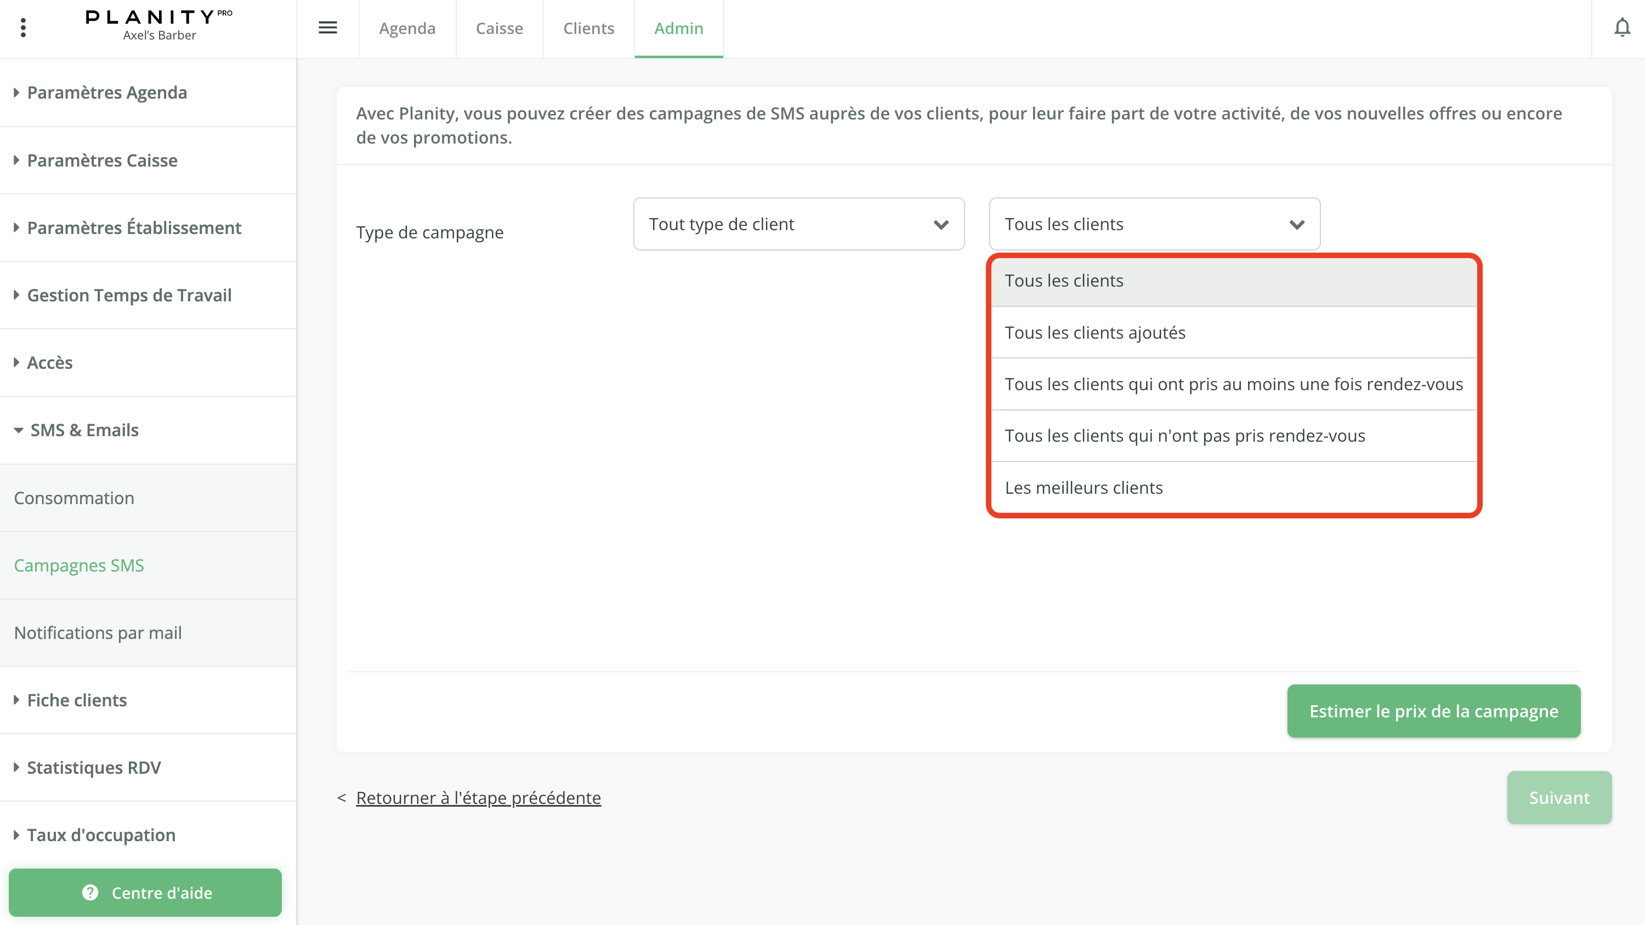
Task: Open the hamburger menu icon
Action: coord(327,28)
